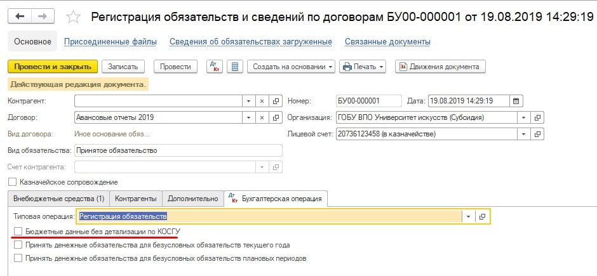The width and height of the screenshot is (597, 276).
Task: Open the Договор record via open icon
Action: pyautogui.click(x=276, y=117)
